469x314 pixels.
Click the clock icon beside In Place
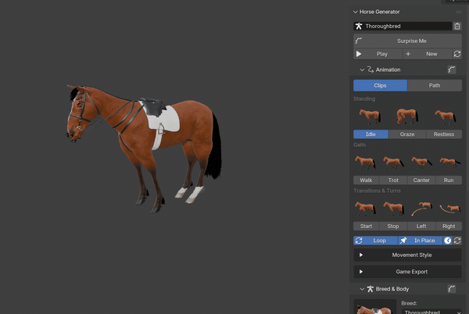[447, 241]
